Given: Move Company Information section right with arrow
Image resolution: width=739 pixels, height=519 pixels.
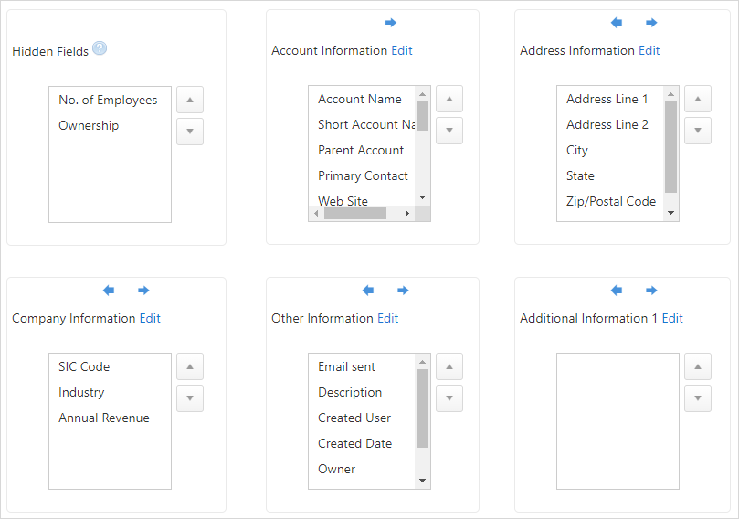Looking at the screenshot, I should (143, 291).
